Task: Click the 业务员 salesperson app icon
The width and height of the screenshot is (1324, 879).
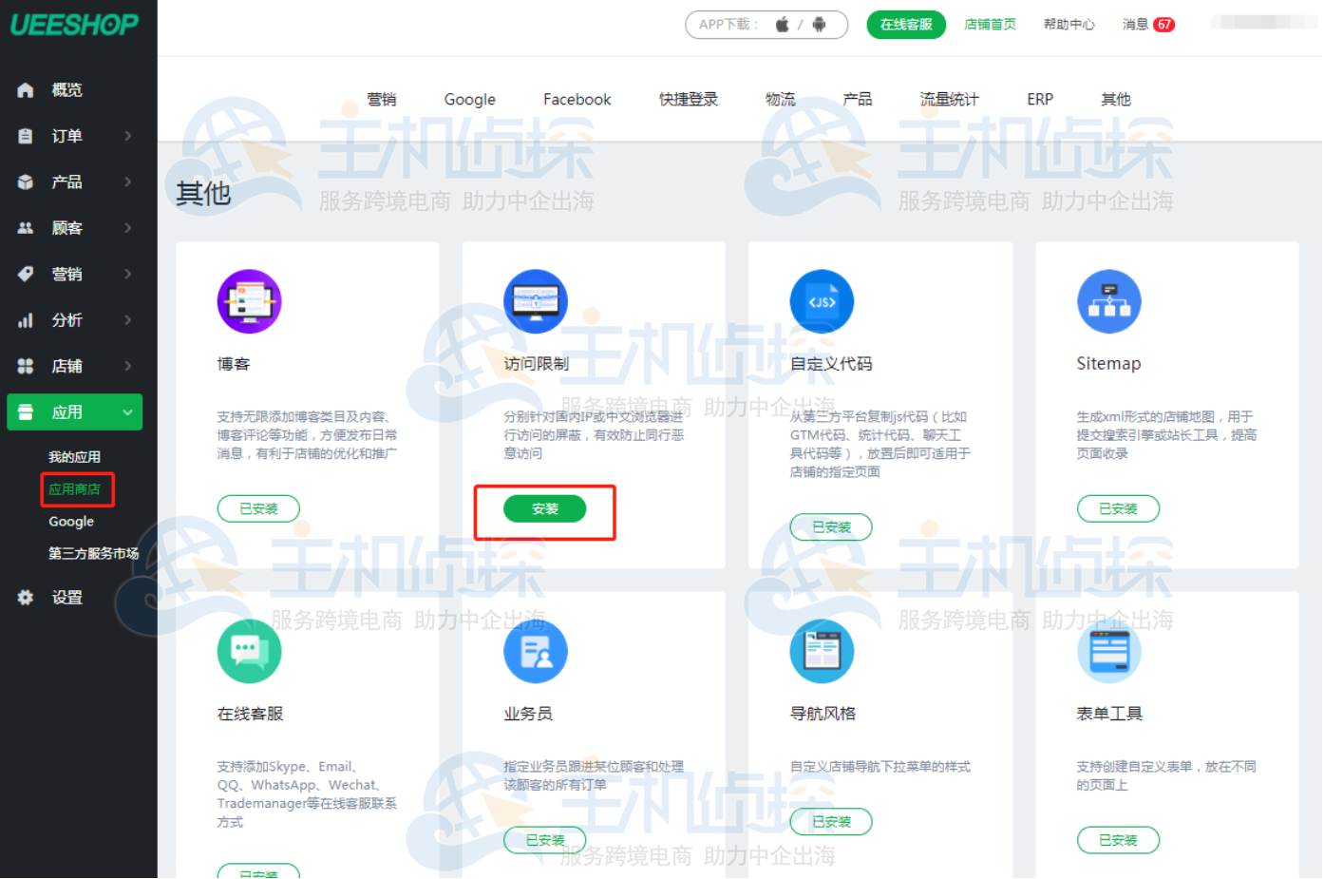Action: pos(536,652)
